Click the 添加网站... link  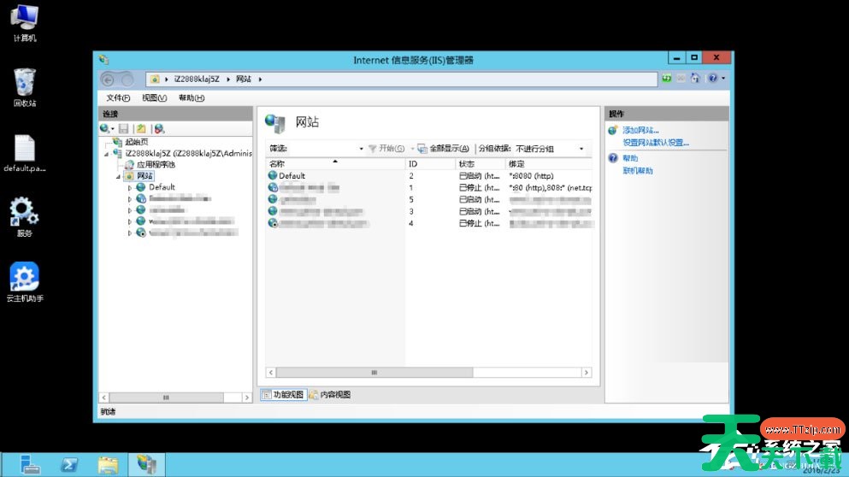640,130
